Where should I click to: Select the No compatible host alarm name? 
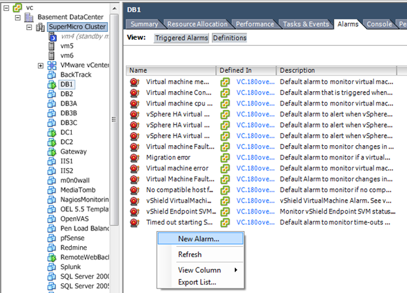click(179, 190)
